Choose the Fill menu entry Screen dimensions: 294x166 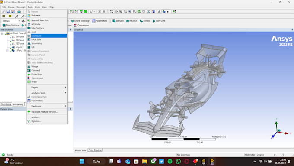pyautogui.click(x=47, y=47)
